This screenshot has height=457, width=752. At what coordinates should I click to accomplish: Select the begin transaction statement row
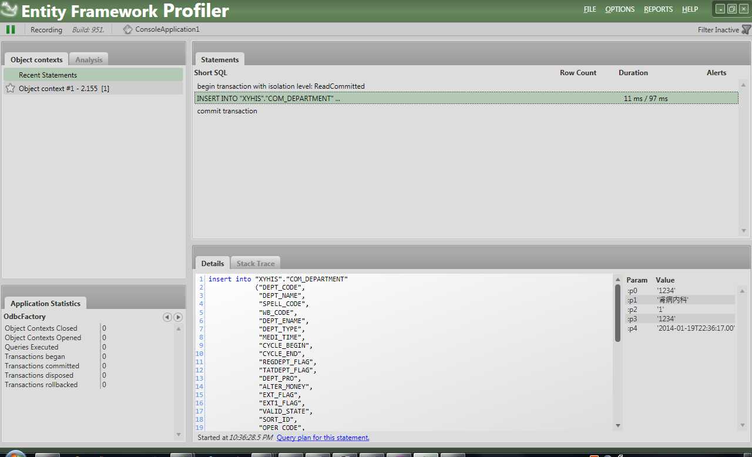tap(466, 86)
